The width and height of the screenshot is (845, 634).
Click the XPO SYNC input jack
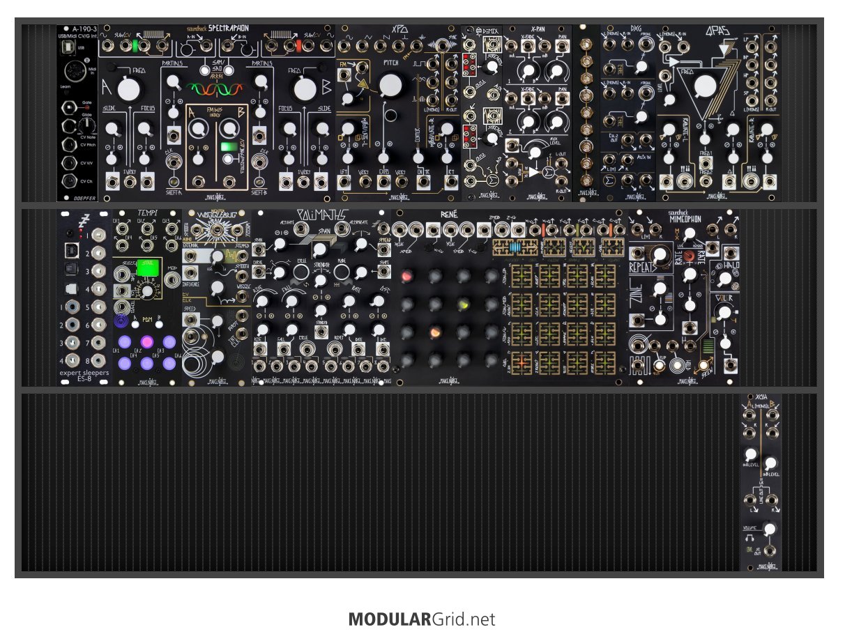(x=444, y=47)
